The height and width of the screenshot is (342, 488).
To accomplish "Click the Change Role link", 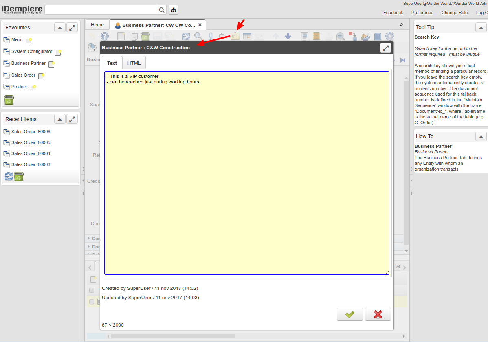I will [x=454, y=13].
